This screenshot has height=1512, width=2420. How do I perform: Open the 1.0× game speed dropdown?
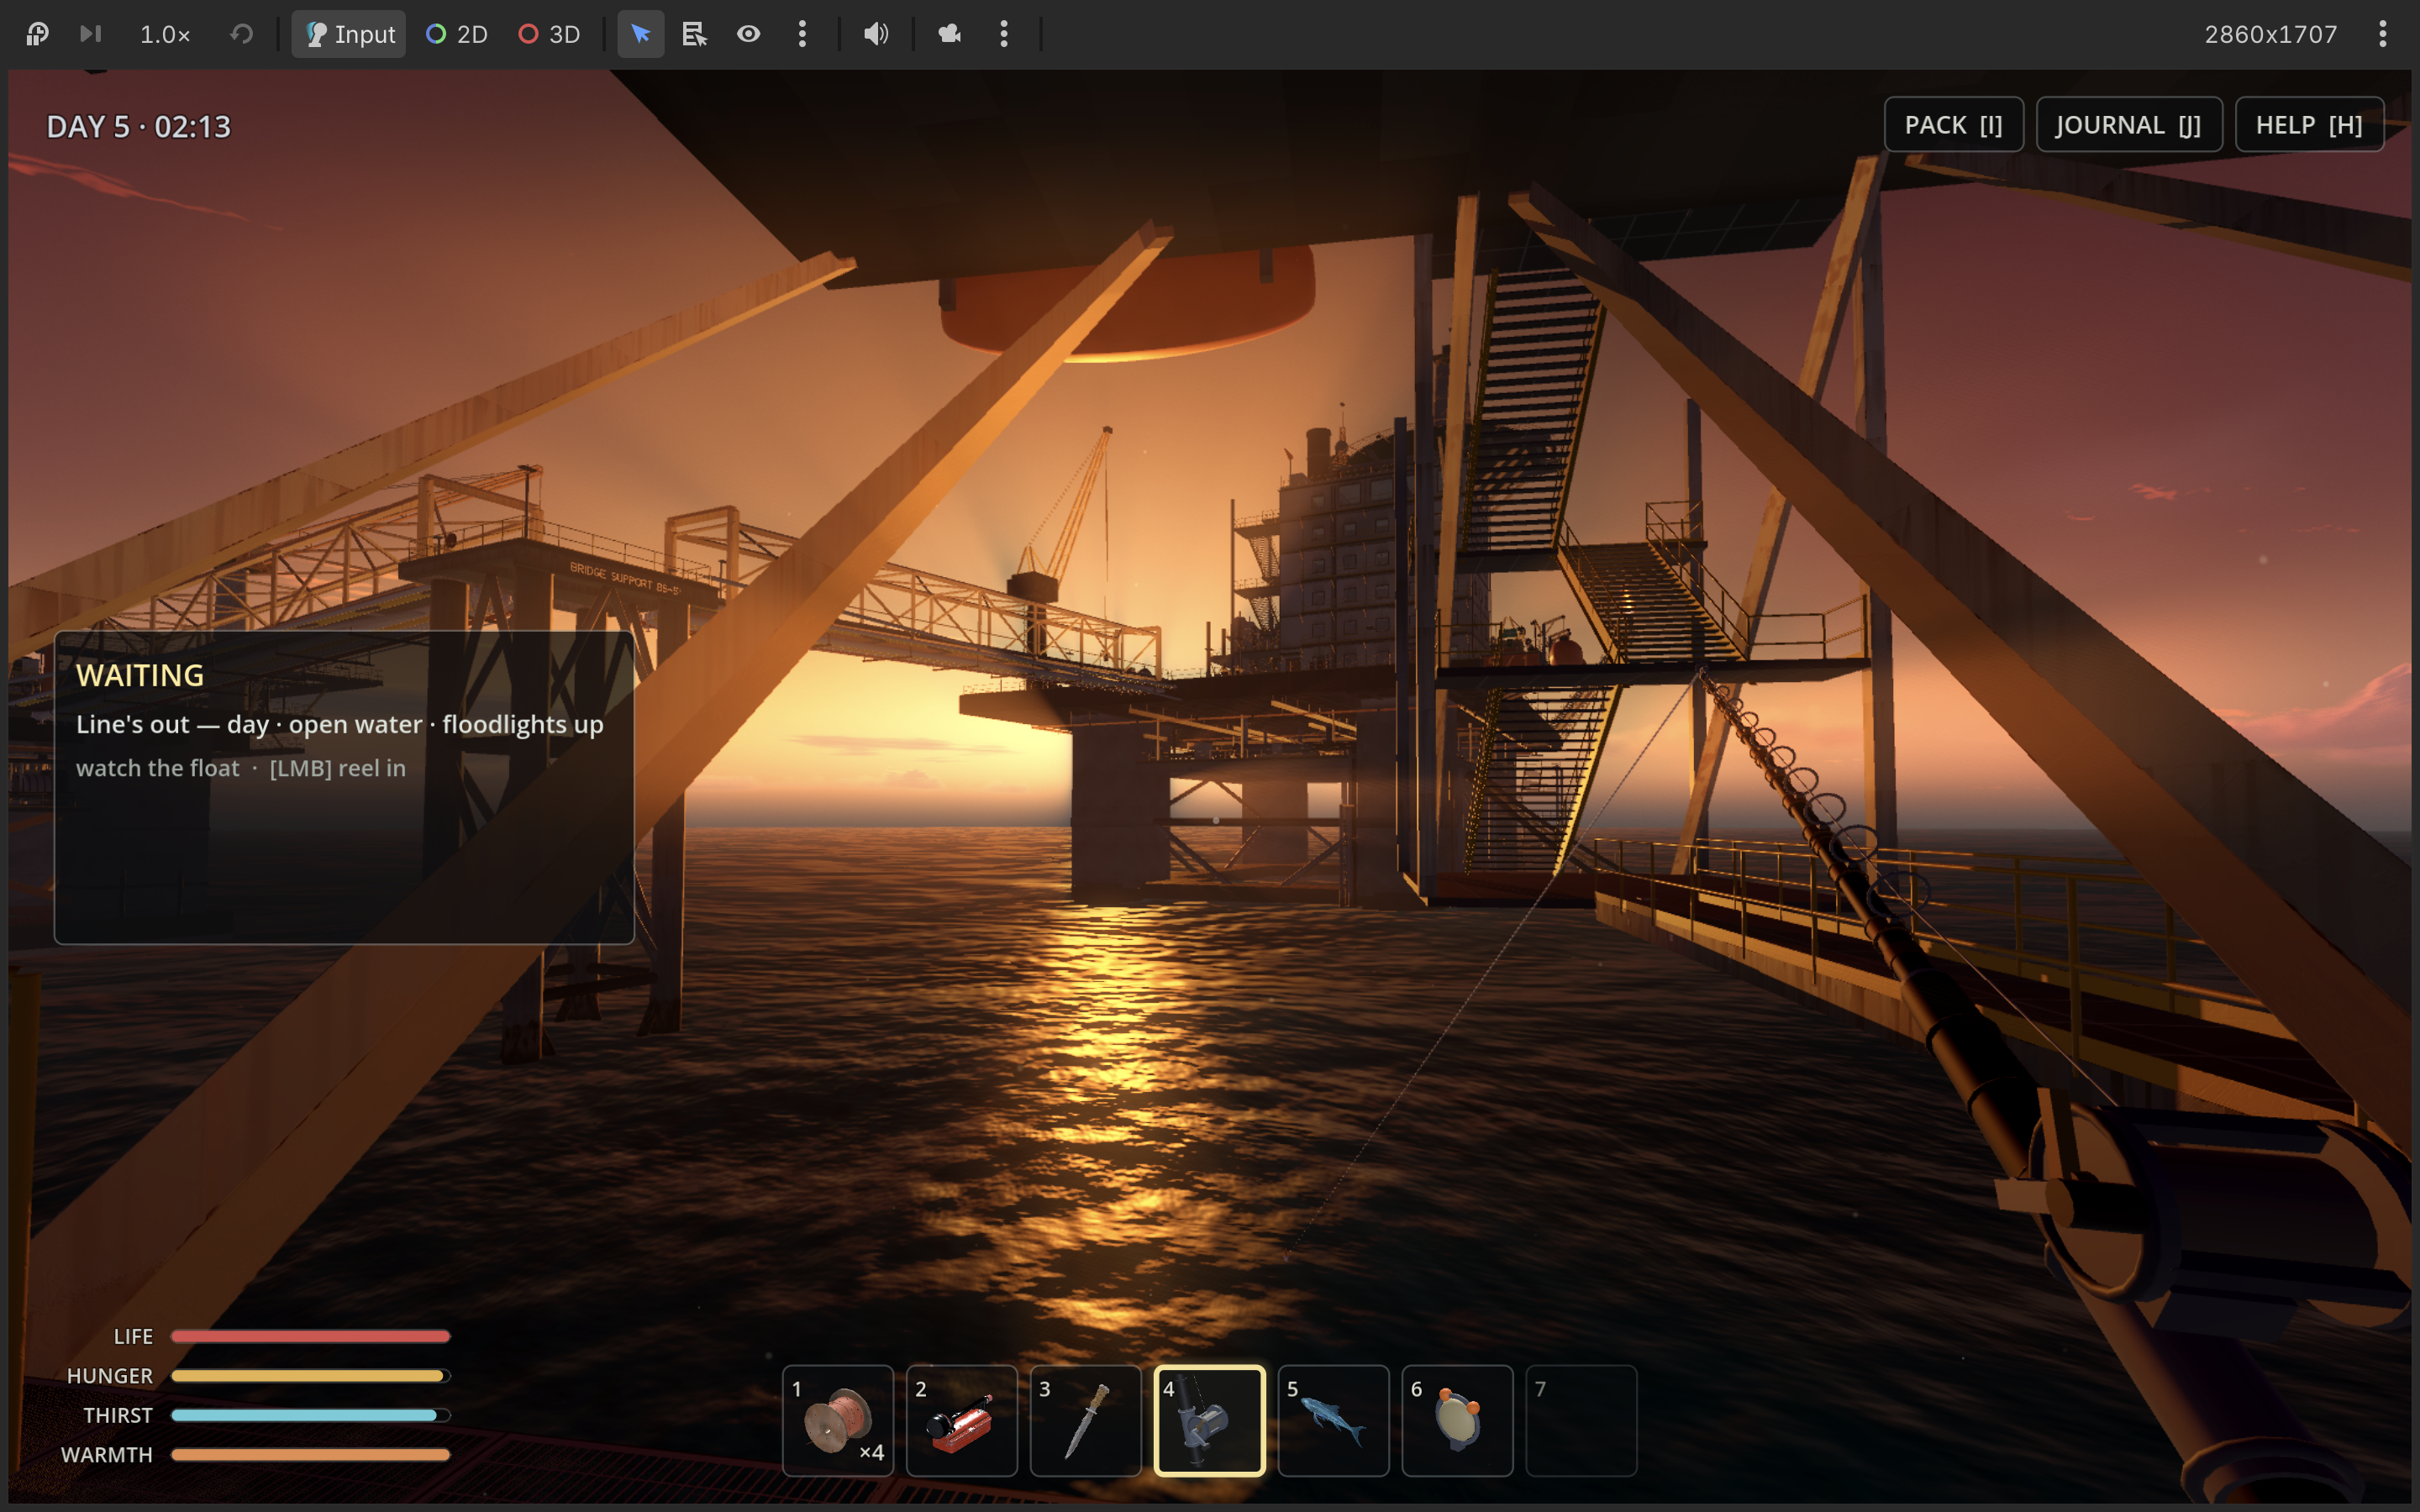[x=165, y=34]
